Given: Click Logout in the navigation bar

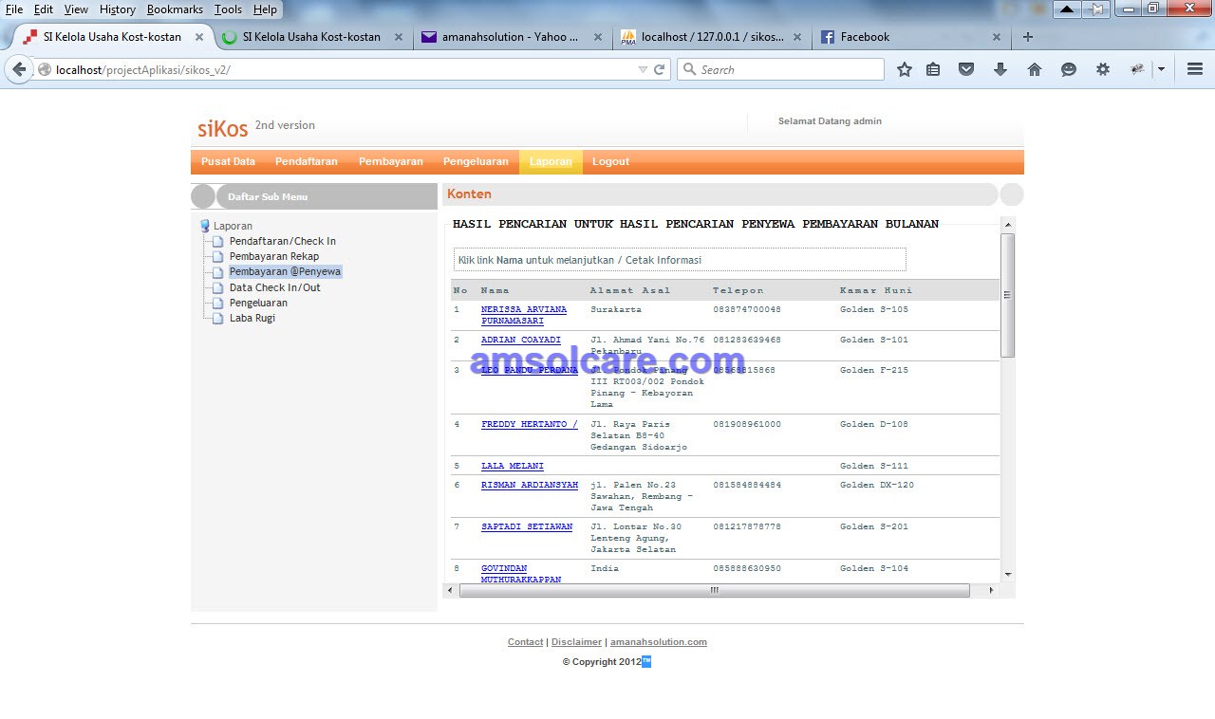Looking at the screenshot, I should 610,161.
